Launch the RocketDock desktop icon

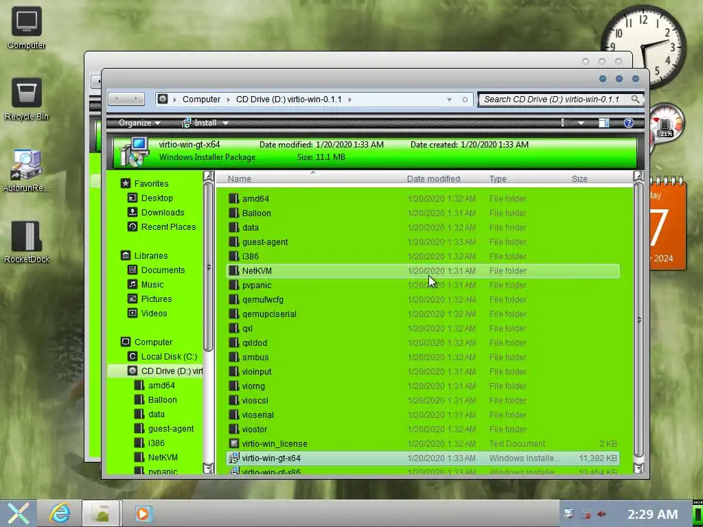pos(27,242)
